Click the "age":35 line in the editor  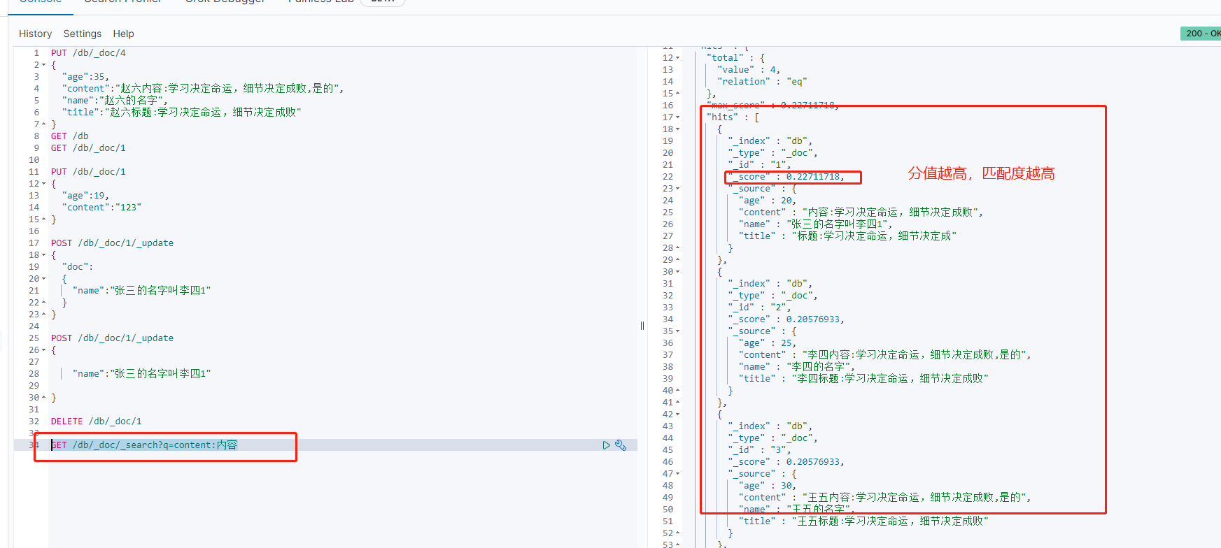coord(85,77)
